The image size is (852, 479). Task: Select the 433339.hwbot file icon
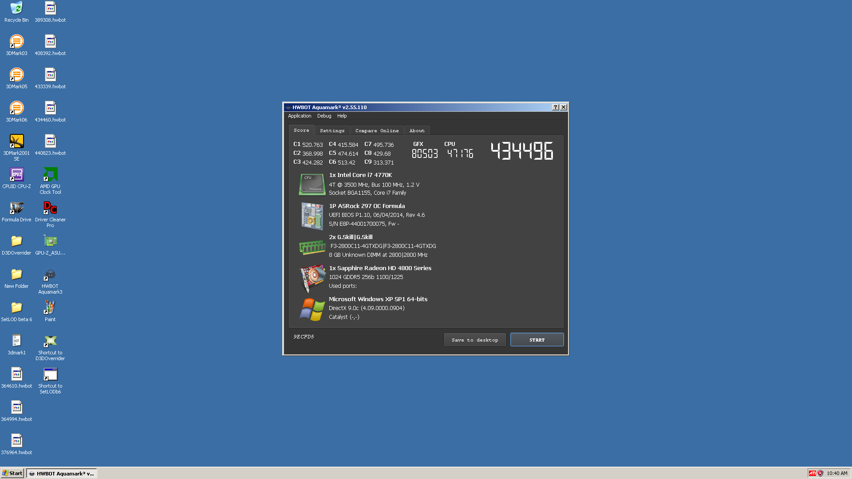point(50,79)
